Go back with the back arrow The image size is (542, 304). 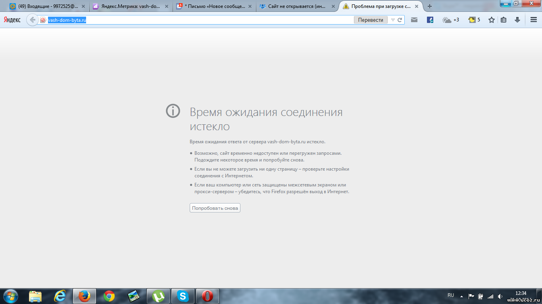coord(33,20)
